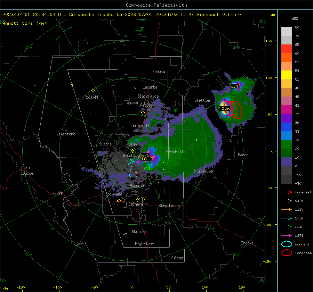Click the Strathmore label

point(169,206)
